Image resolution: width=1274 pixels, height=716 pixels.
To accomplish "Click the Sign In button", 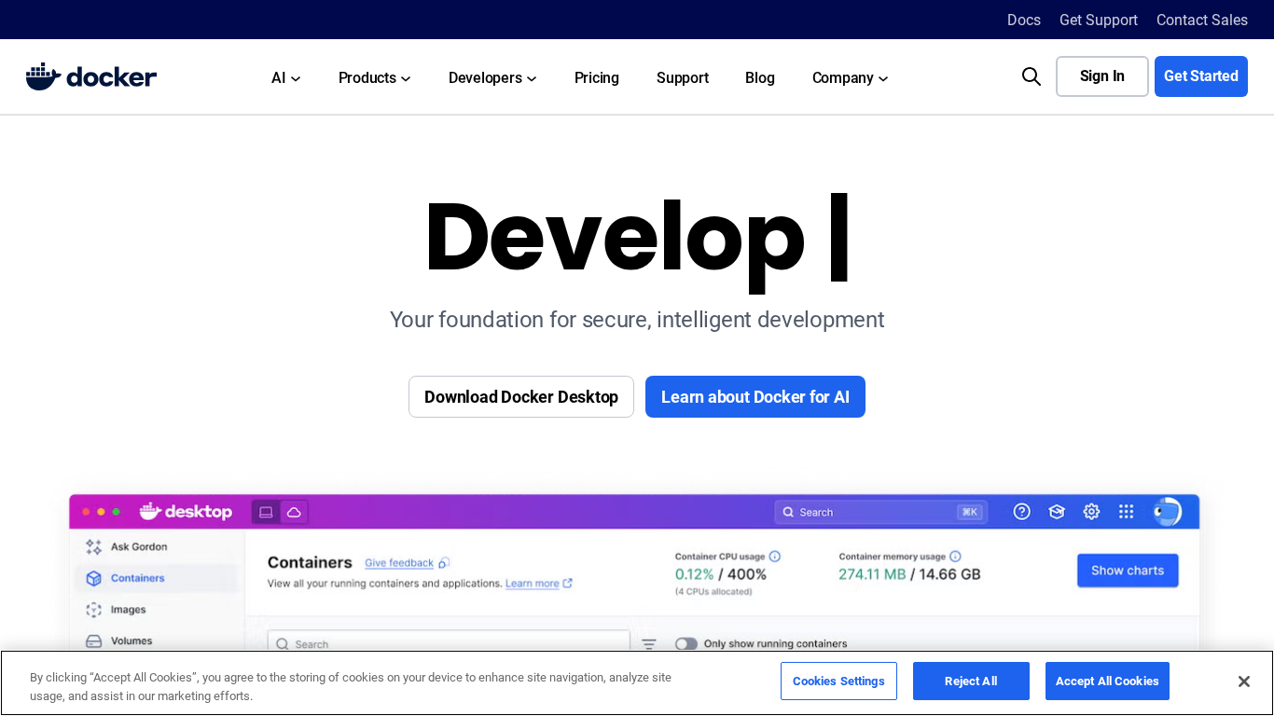I will click(1102, 76).
